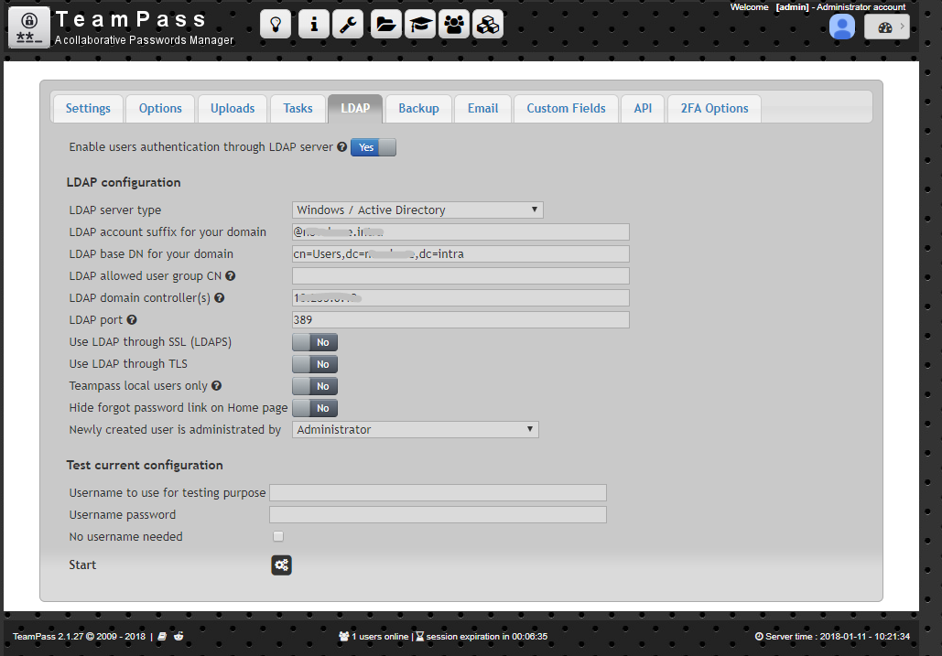Enable Teampass local users only
This screenshot has height=656, width=942.
[314, 385]
